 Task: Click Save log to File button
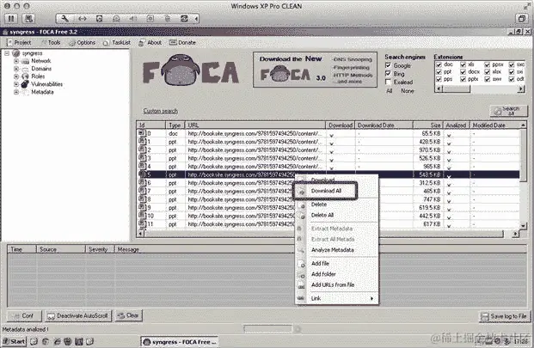click(x=505, y=316)
